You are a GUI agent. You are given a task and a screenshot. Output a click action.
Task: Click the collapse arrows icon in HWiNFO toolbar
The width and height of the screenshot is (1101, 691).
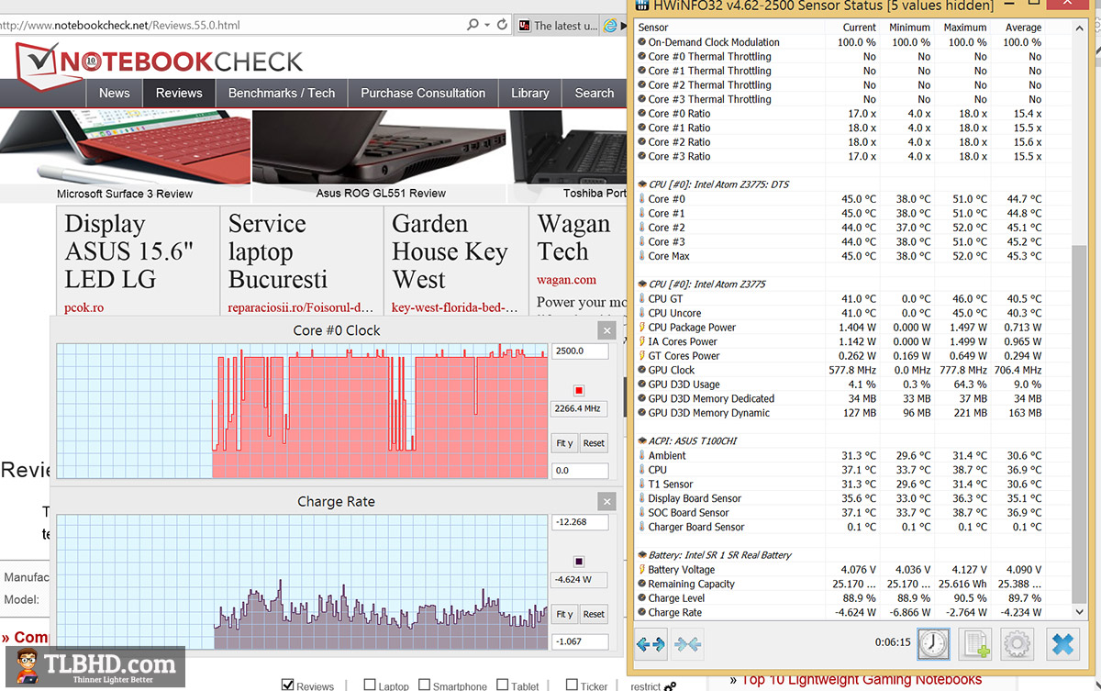point(687,644)
